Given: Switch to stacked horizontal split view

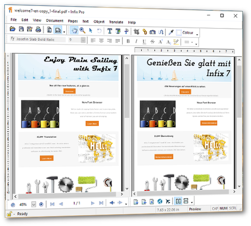Looking at the screenshot, I should (186, 201).
